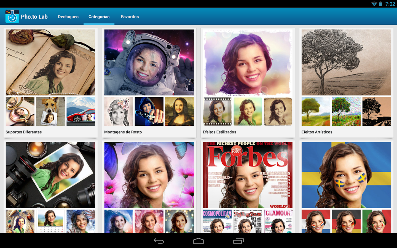Screen dimensions: 397x248
Task: Tap the Android back navigation icon
Action: tap(159, 241)
